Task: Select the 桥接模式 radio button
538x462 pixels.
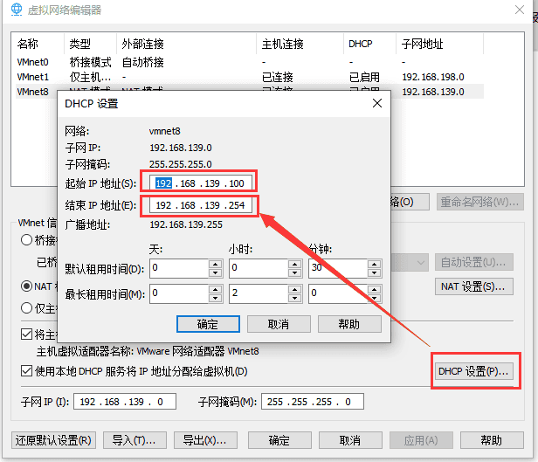Action: pyautogui.click(x=28, y=240)
